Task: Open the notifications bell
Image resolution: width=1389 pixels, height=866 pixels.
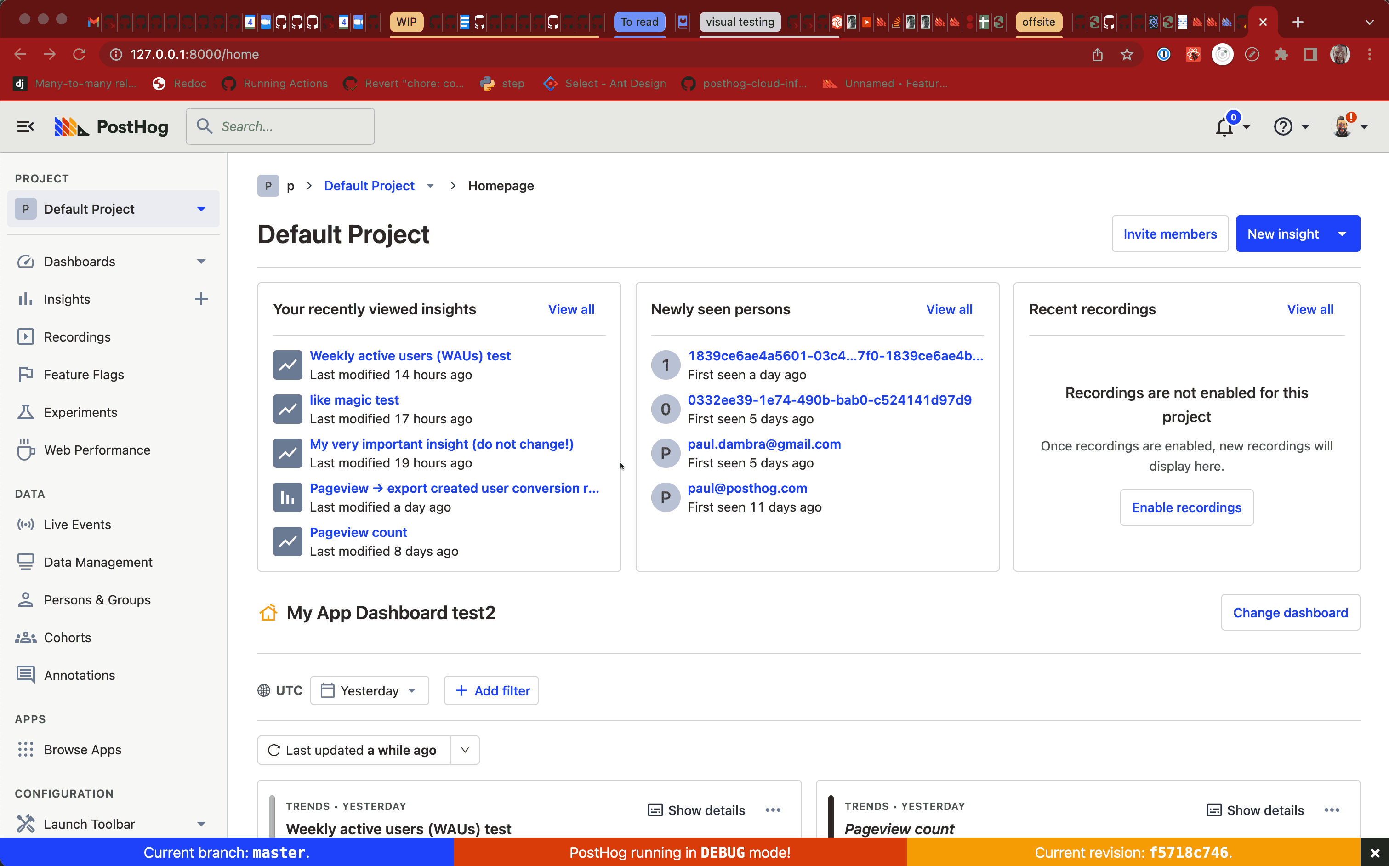Action: [1224, 126]
